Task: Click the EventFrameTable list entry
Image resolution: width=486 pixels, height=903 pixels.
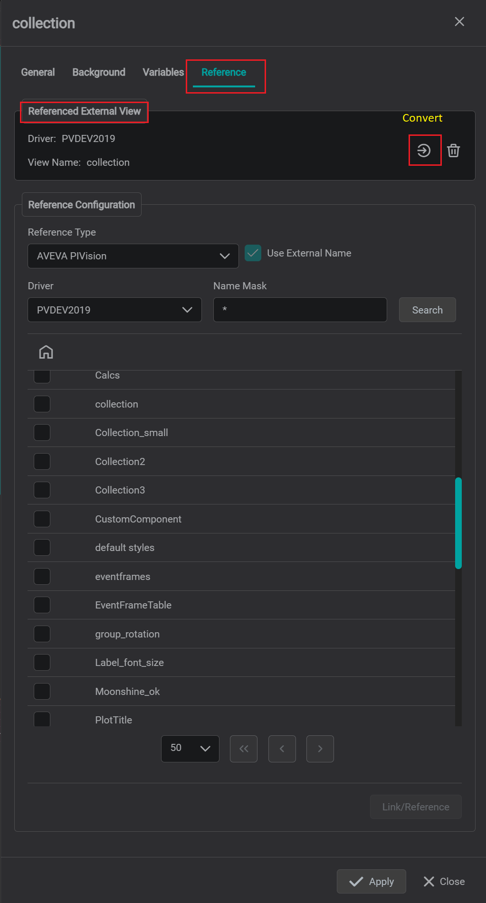Action: (133, 605)
